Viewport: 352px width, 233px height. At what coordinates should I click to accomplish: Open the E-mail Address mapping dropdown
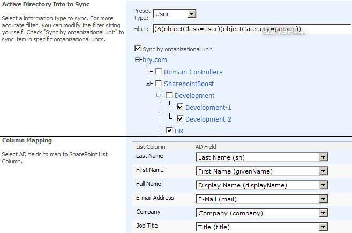point(262,199)
